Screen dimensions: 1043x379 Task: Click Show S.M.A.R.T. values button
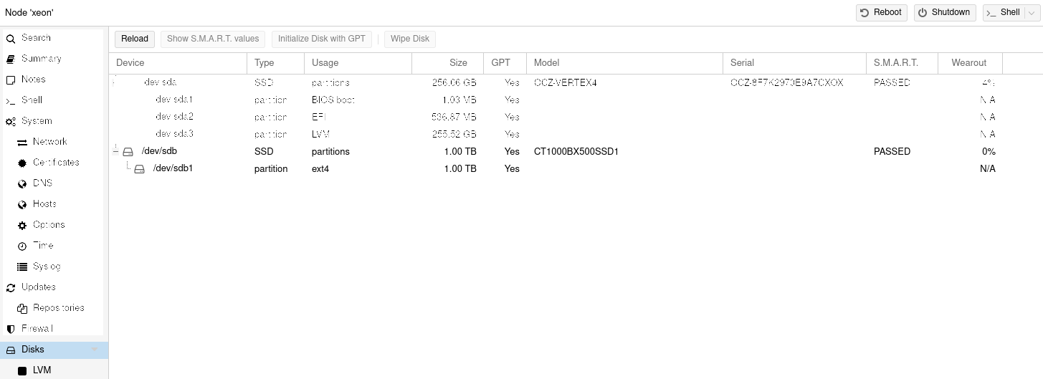pos(213,39)
